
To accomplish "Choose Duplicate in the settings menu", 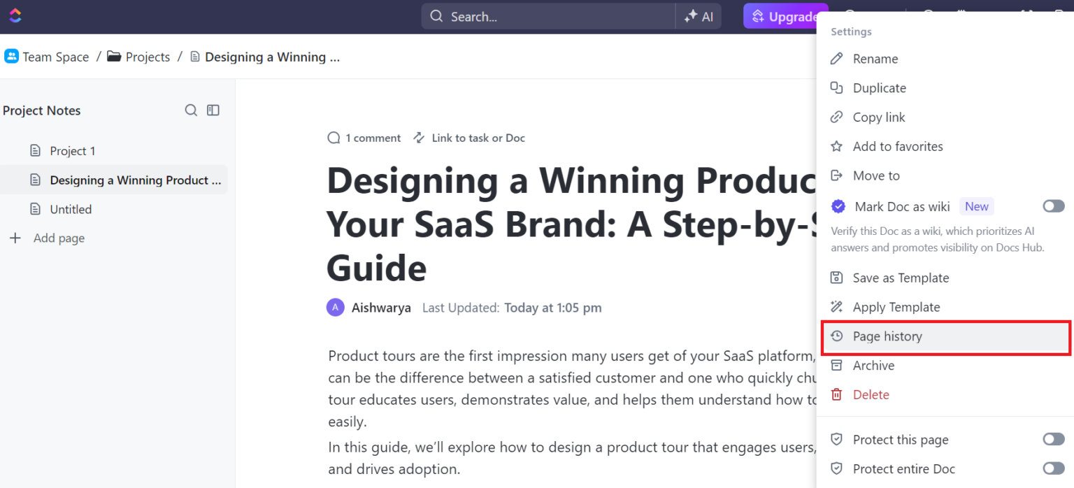I will 879,88.
